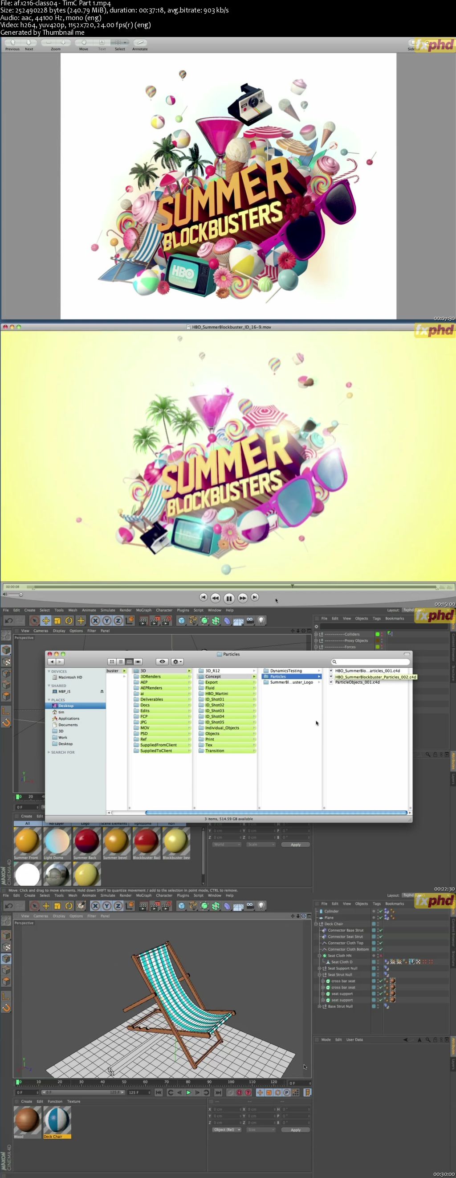Toggle Cylinder enable checkmark

(x=381, y=911)
